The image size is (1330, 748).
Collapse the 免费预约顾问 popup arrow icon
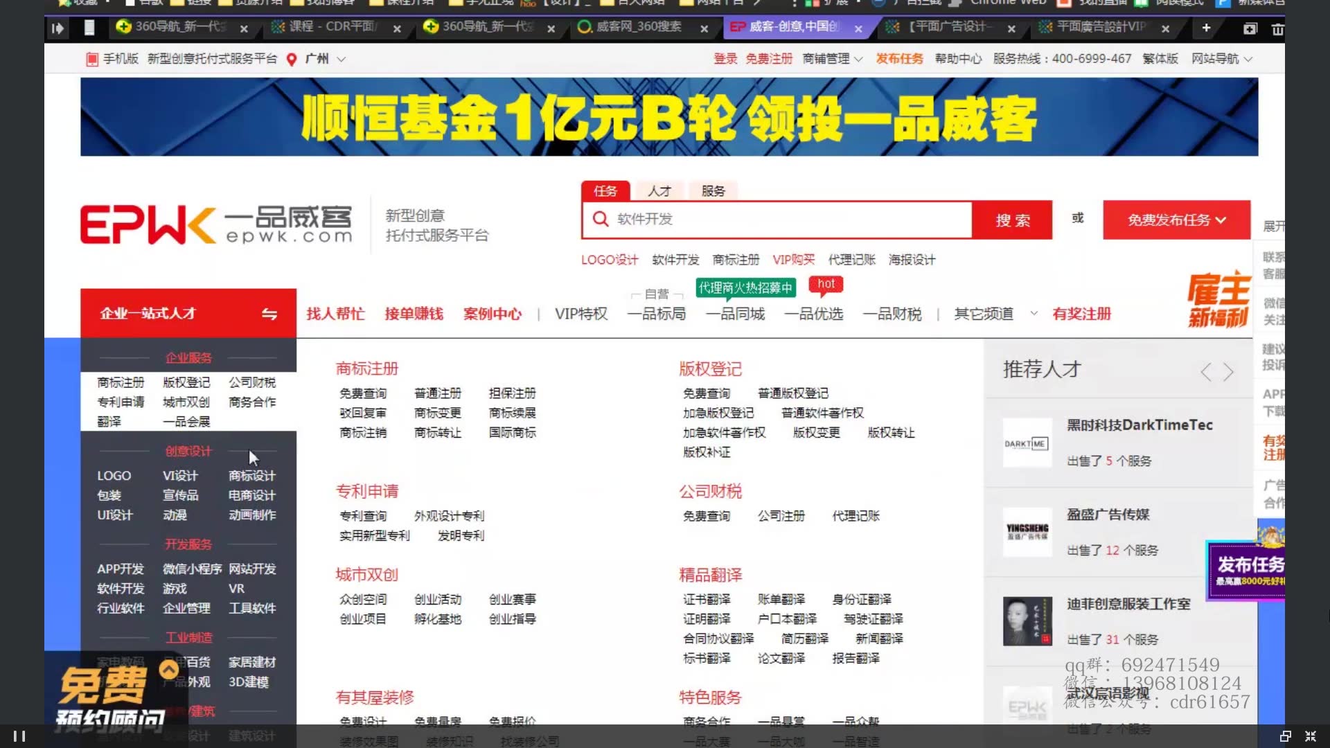(x=168, y=669)
